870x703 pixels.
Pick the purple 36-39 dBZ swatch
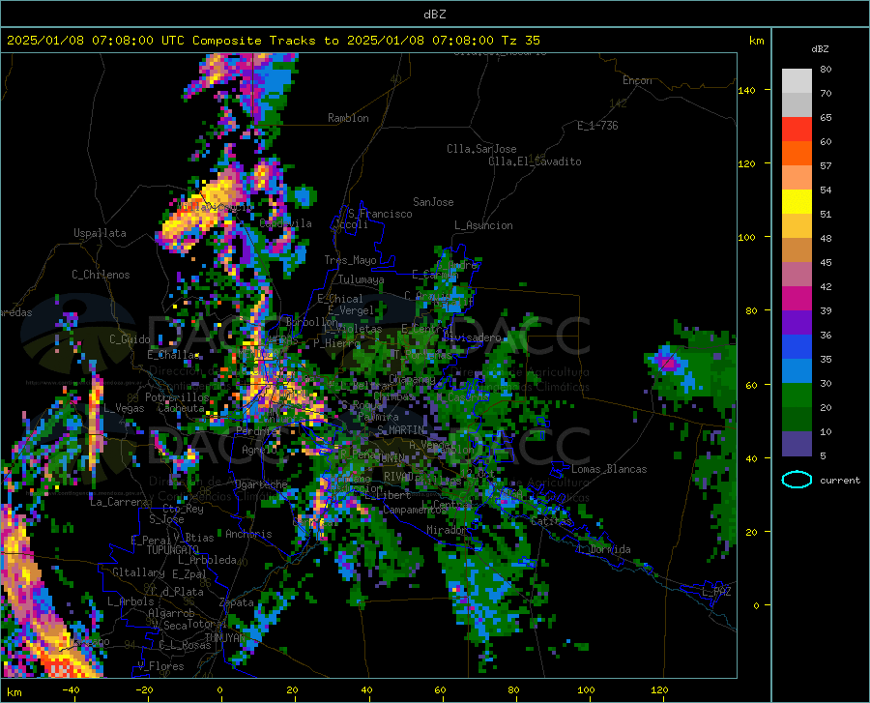(797, 323)
